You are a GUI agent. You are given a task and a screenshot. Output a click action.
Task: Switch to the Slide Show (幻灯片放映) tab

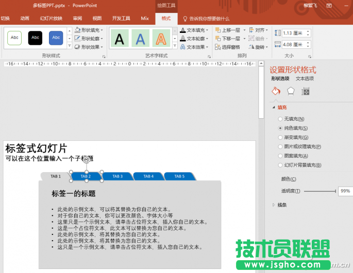[51, 19]
